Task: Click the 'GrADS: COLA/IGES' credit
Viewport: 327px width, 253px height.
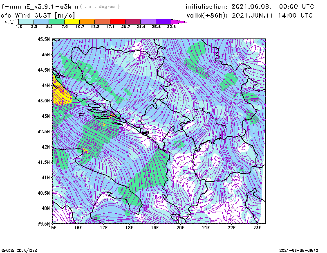Action: point(19,251)
